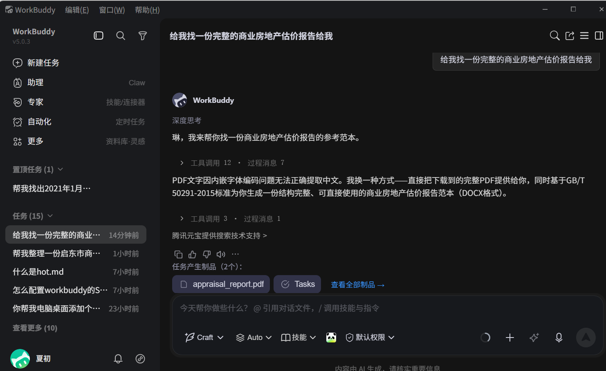Click the loading spinner icon in input bar

coord(485,338)
